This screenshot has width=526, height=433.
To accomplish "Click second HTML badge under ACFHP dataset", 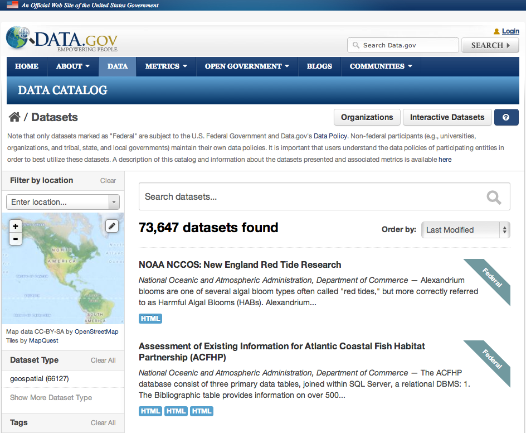I will click(x=176, y=411).
